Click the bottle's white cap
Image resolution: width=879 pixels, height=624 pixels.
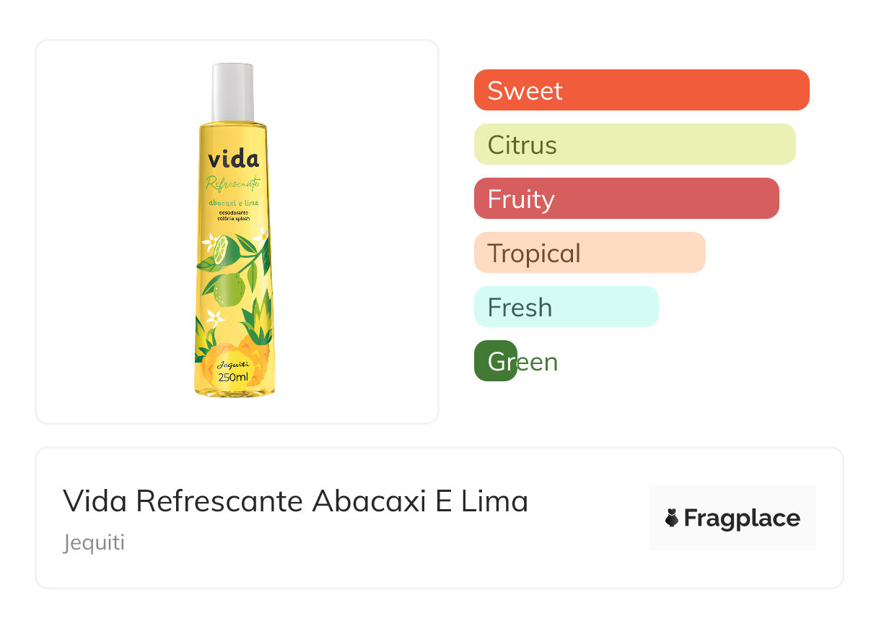point(233,92)
